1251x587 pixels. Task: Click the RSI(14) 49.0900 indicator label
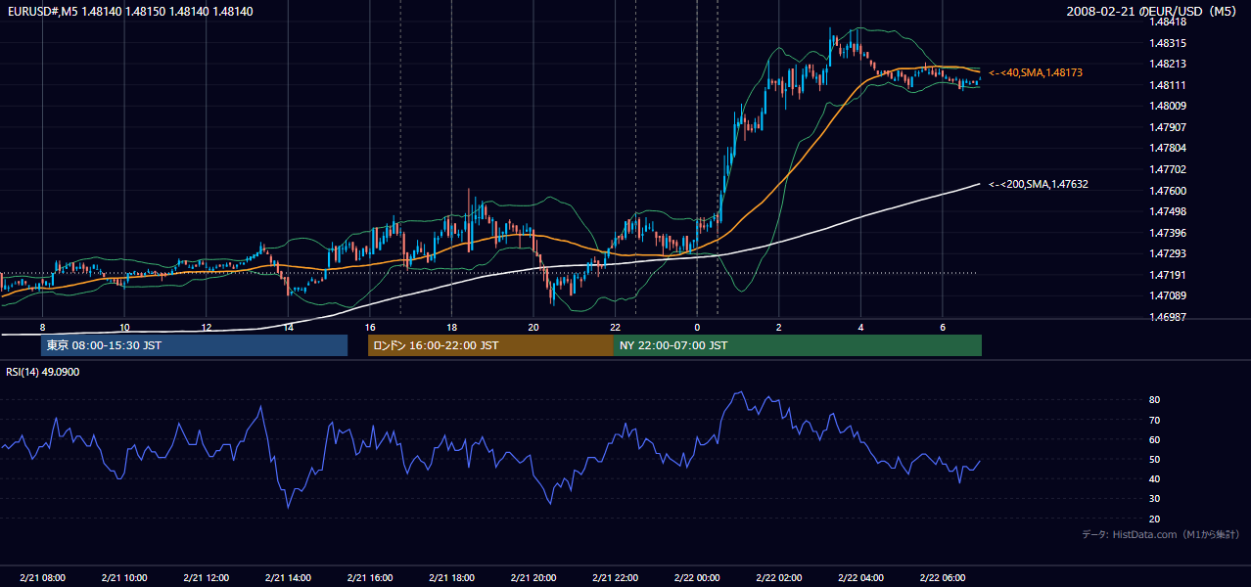click(43, 372)
